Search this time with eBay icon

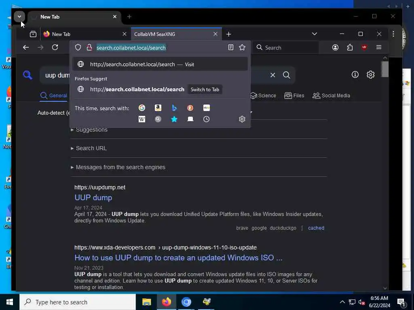click(x=207, y=108)
